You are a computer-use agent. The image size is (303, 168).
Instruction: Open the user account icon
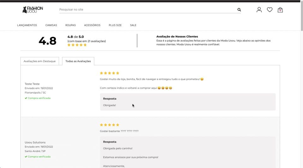click(x=259, y=10)
